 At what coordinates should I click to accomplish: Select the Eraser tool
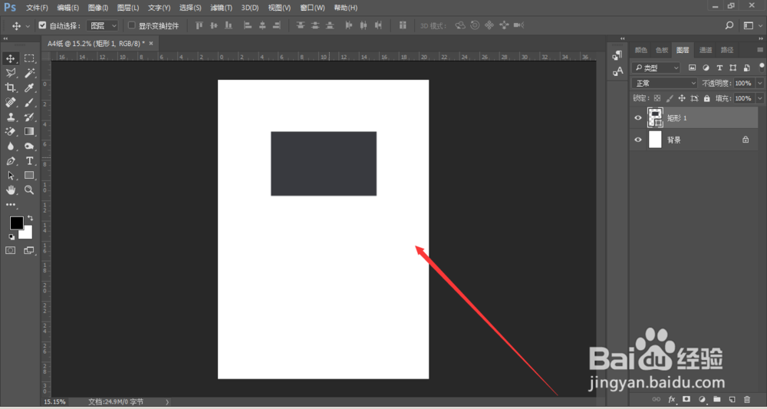pos(10,131)
